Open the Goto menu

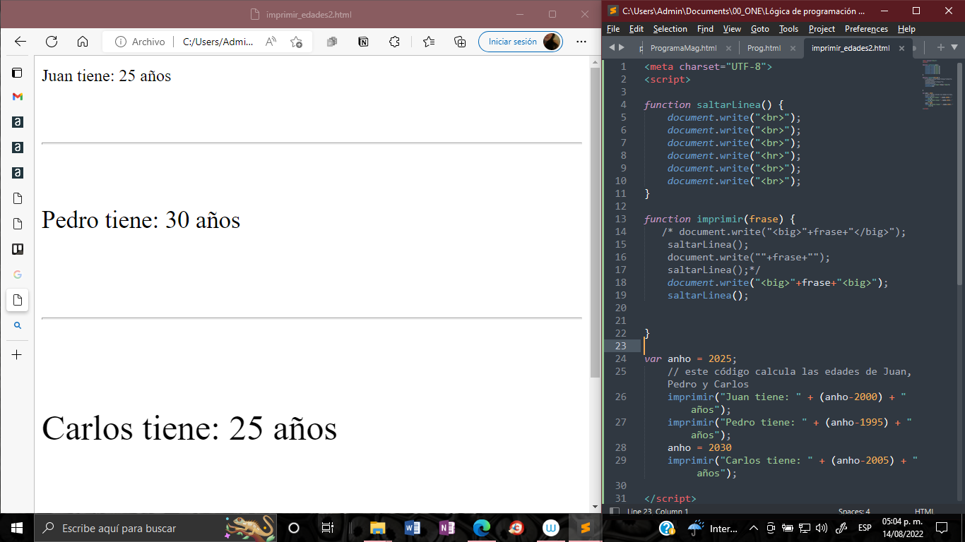760,29
